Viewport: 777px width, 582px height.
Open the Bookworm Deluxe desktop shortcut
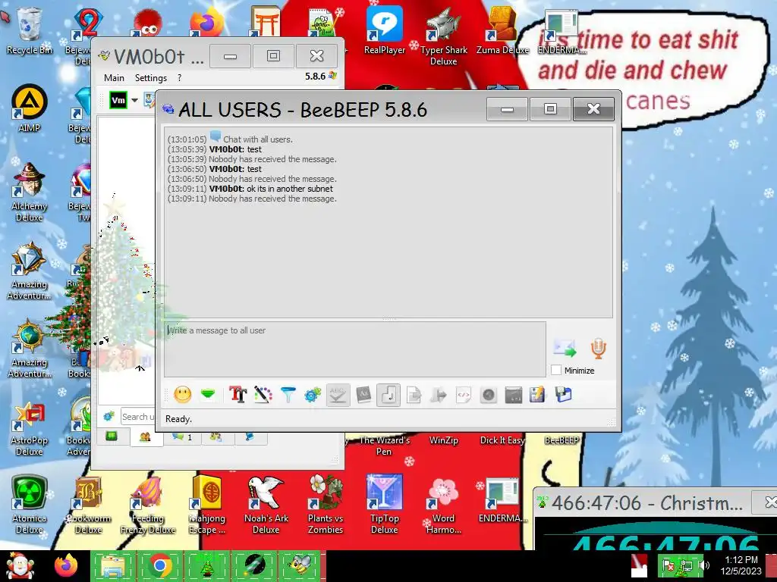[x=88, y=505]
